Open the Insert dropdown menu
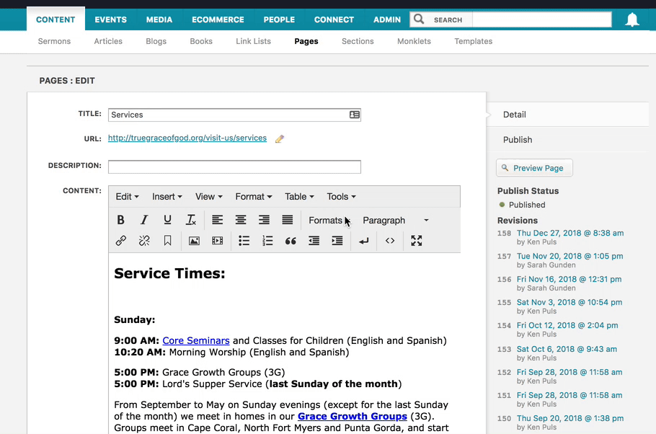The image size is (656, 434). tap(167, 197)
